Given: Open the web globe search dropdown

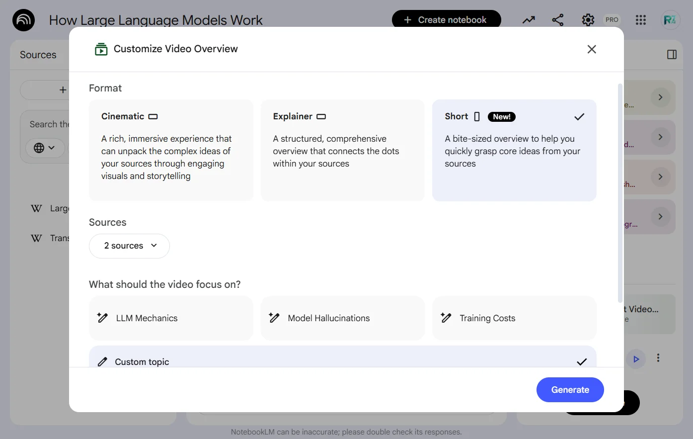Looking at the screenshot, I should point(45,148).
